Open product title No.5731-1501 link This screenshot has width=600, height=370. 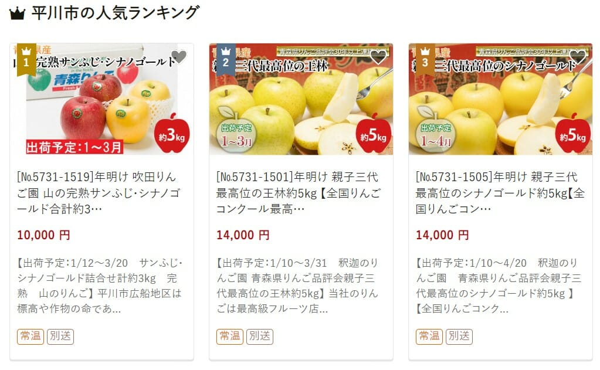(299, 193)
